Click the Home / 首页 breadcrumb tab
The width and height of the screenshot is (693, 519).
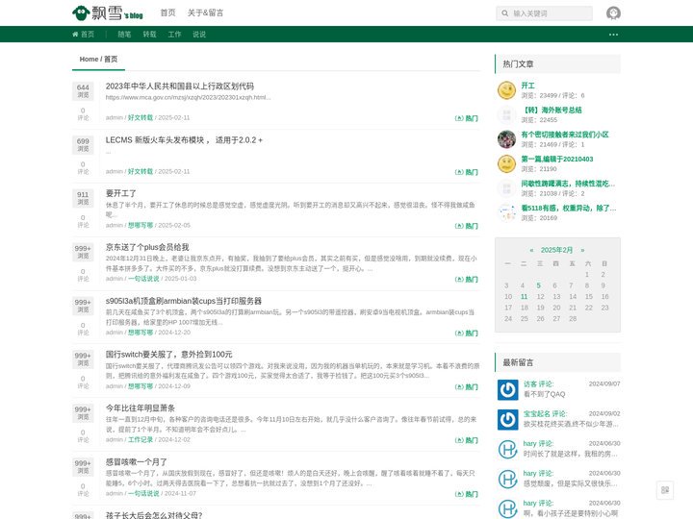point(98,60)
